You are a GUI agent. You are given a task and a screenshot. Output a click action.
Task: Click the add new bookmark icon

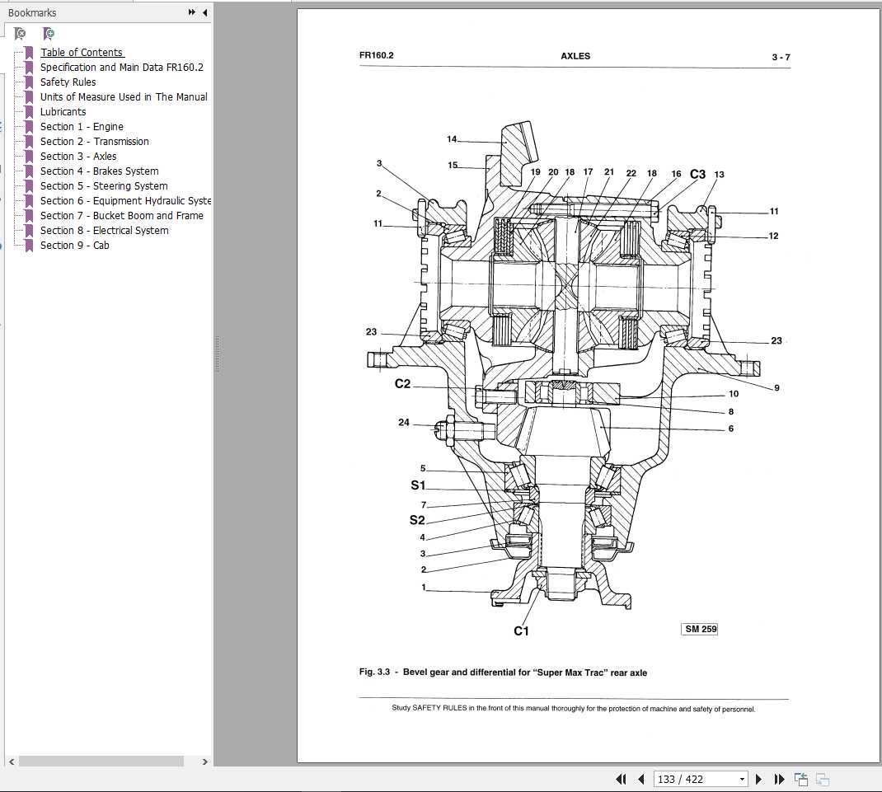(49, 34)
